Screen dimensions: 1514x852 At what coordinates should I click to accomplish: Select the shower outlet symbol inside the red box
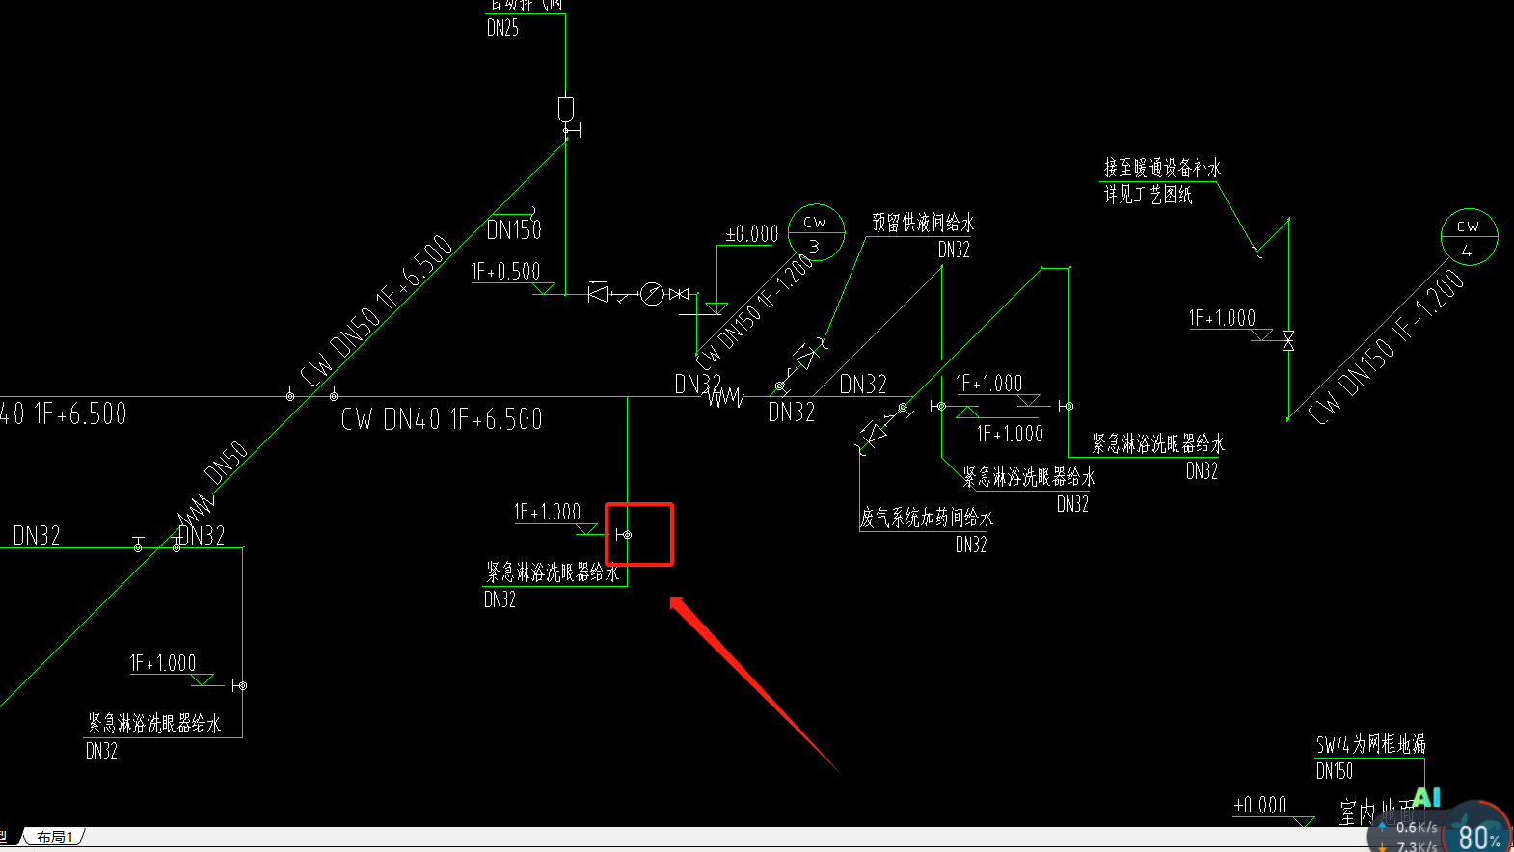point(624,534)
